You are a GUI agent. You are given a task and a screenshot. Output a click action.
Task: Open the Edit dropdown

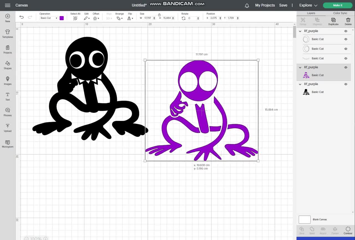coord(87,18)
